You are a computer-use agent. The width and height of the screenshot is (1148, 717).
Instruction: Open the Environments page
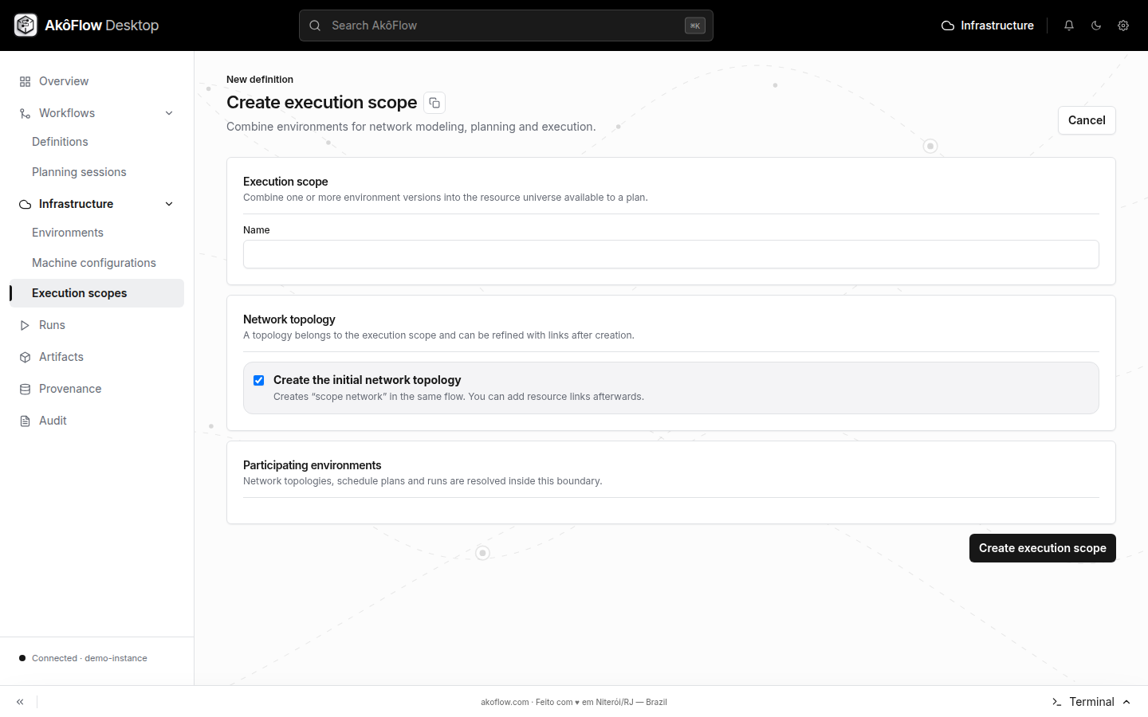pos(68,233)
